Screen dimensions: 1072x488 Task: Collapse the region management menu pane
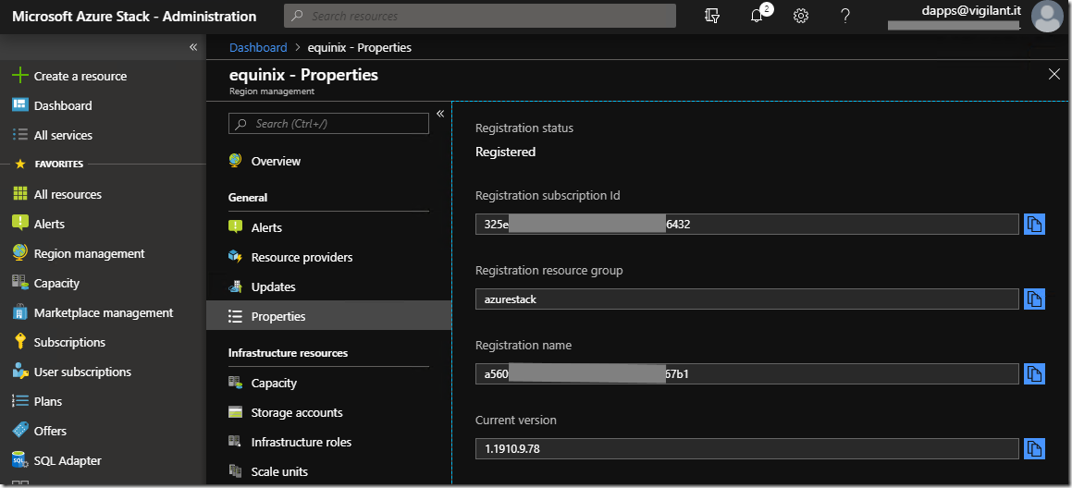(440, 114)
